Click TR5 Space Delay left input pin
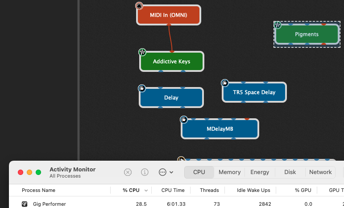Image resolution: width=344 pixels, height=208 pixels. (x=243, y=82)
